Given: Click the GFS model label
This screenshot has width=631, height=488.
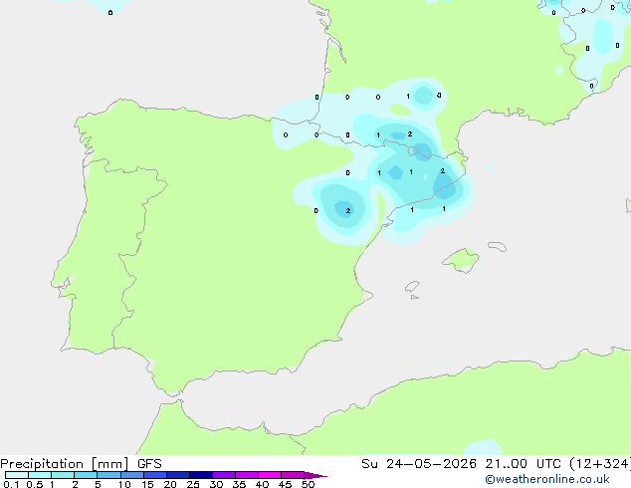Looking at the screenshot, I should point(149,464).
